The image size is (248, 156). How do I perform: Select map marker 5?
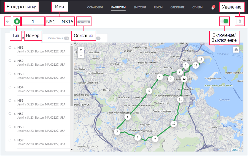149,91
